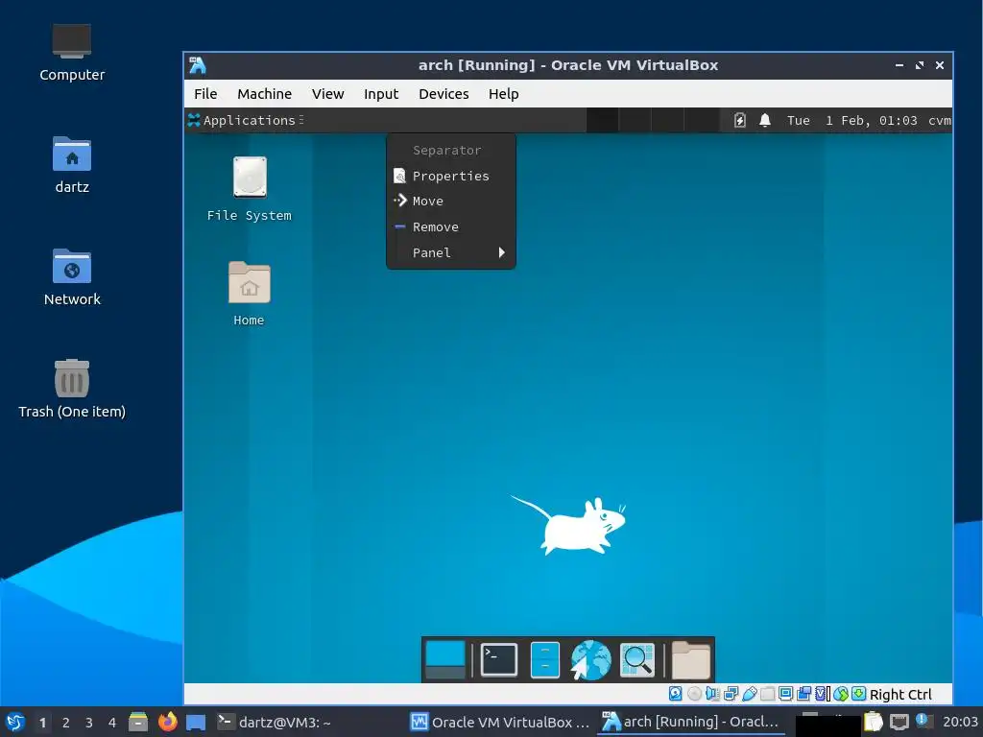Click the power manager battery icon

tap(740, 120)
